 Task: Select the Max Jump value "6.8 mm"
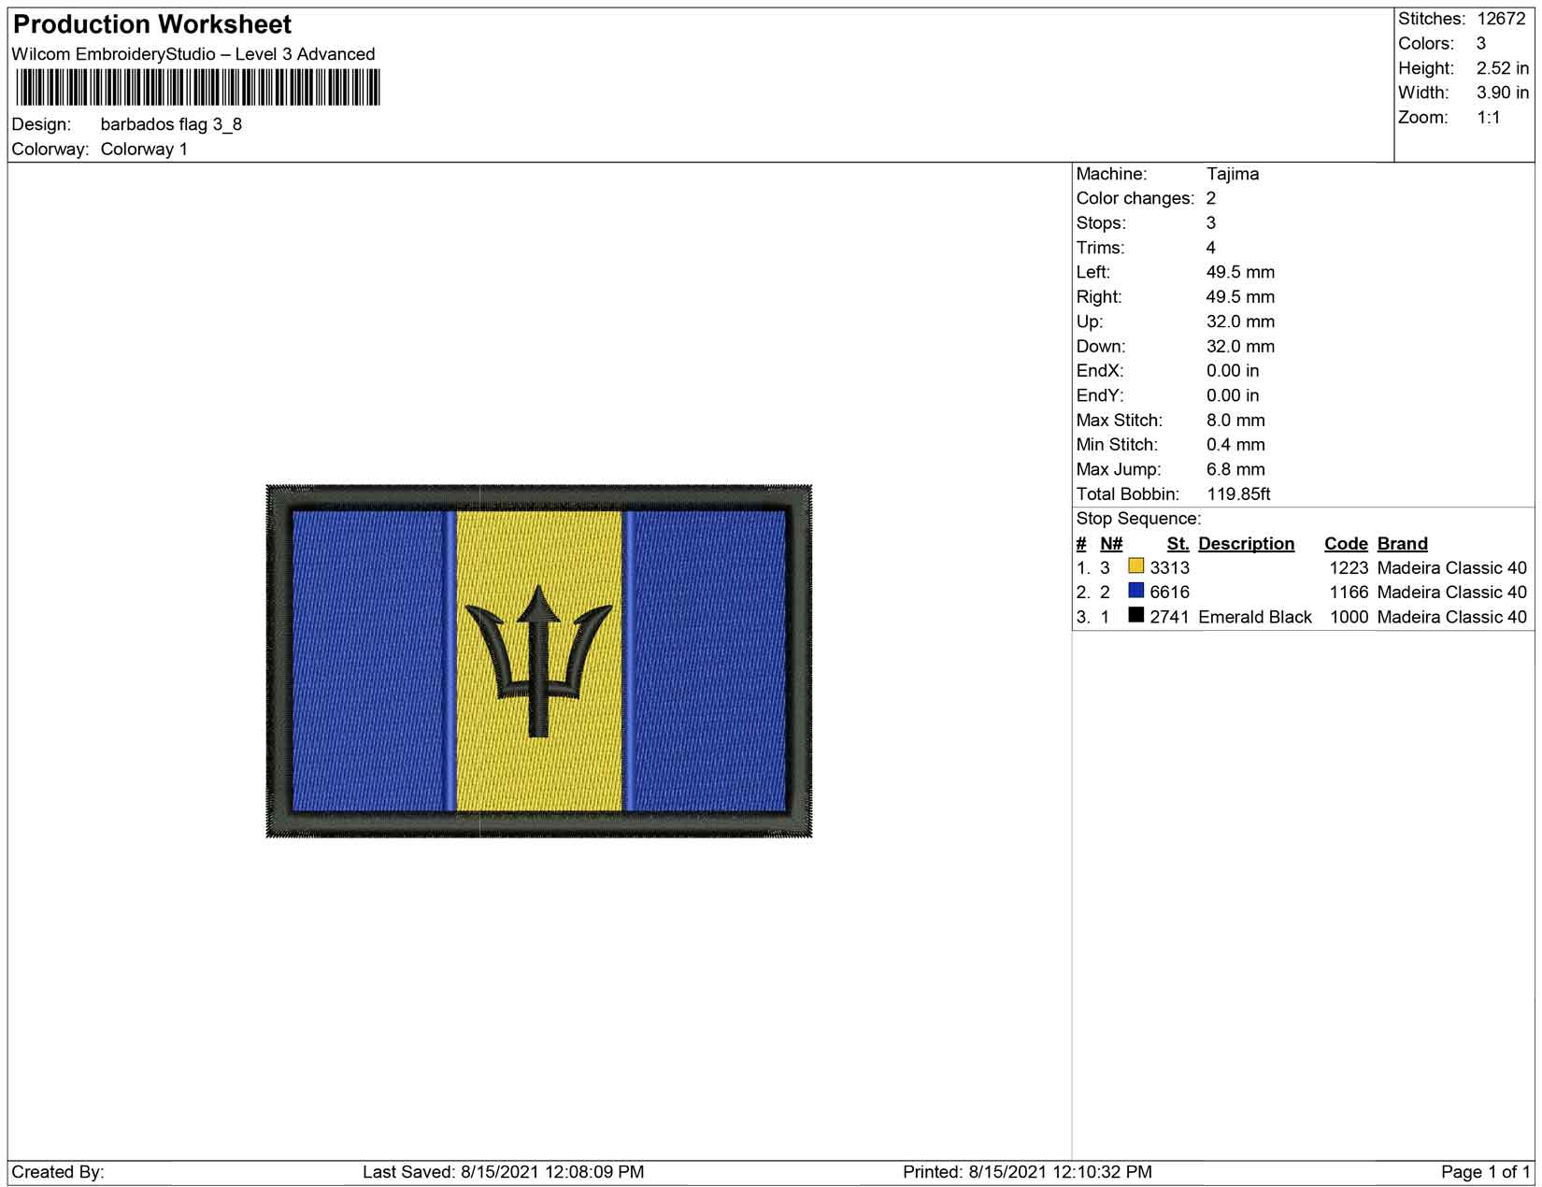[x=1235, y=469]
